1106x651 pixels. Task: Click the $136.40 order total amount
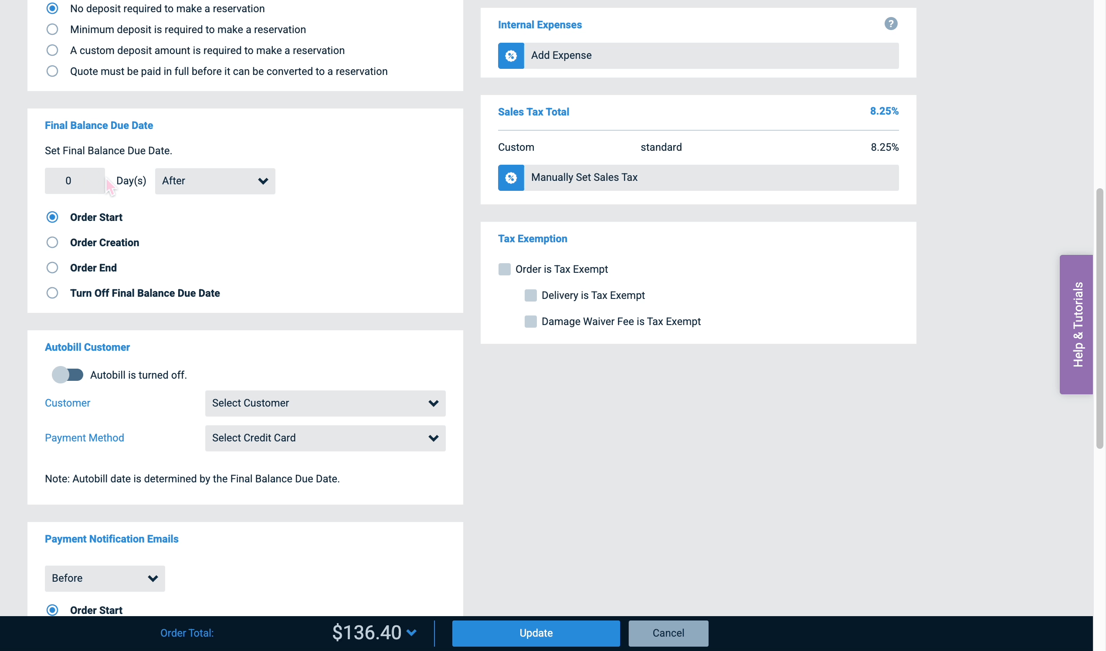click(x=366, y=633)
